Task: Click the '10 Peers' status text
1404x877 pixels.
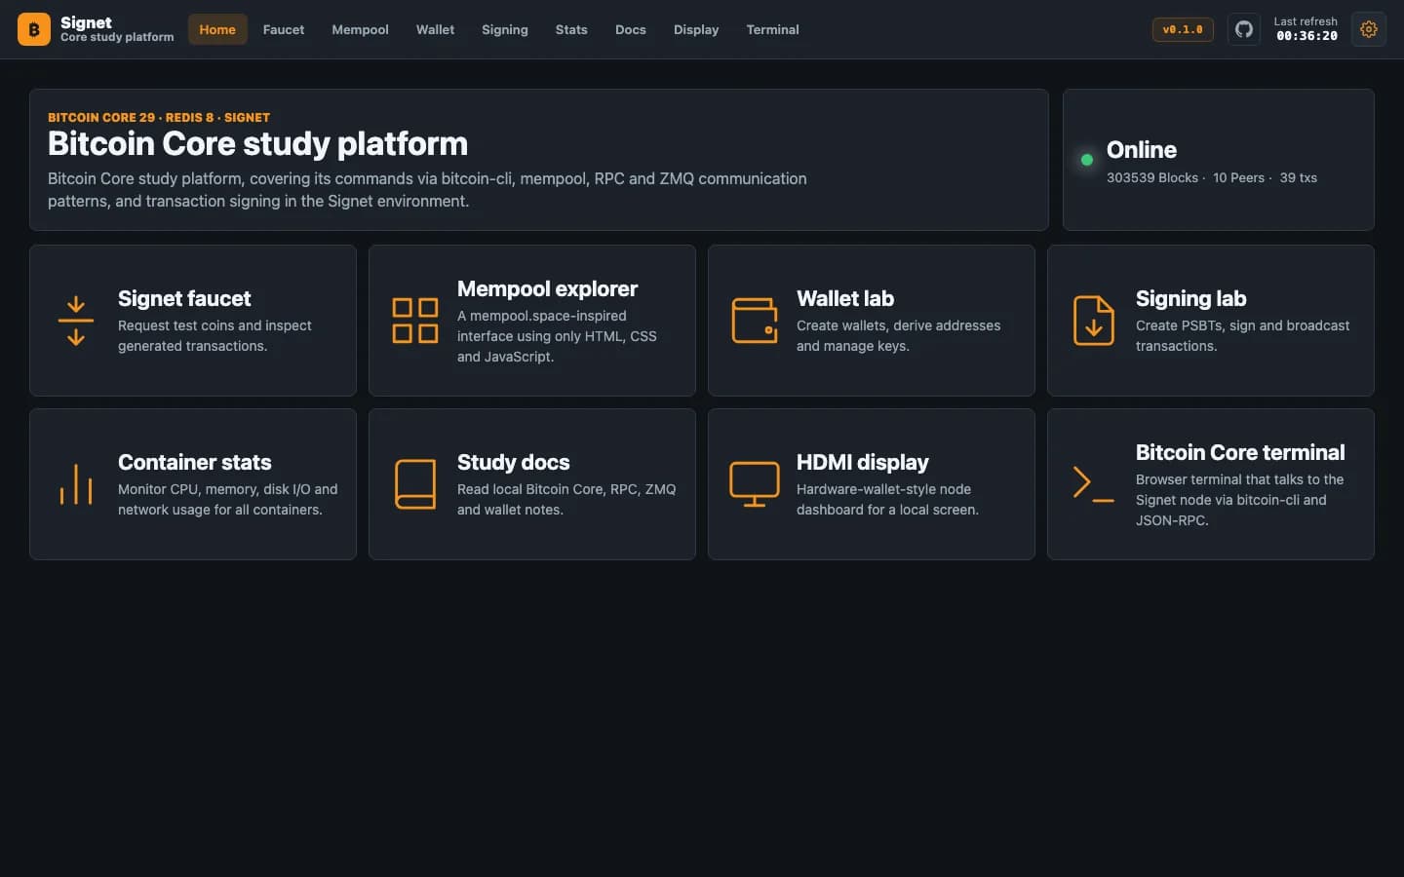Action: click(1238, 177)
